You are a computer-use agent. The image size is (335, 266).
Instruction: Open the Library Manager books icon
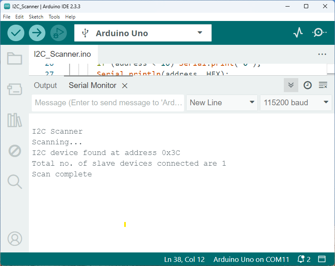(x=14, y=120)
